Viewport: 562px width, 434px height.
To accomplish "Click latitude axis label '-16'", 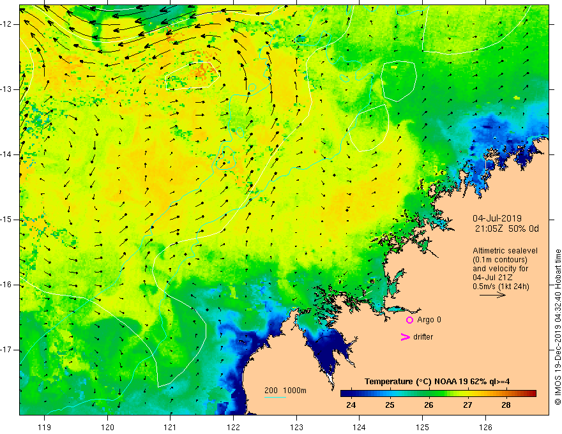I will click(x=6, y=285).
